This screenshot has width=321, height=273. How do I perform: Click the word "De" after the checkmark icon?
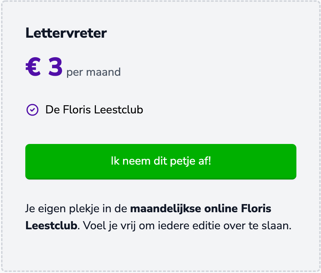coord(52,110)
